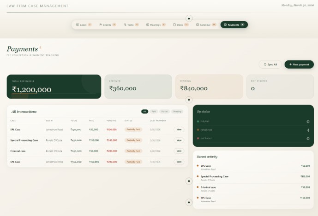Screen dimensions: 318x216
Task: Click the Status column header
Action: 128,121
